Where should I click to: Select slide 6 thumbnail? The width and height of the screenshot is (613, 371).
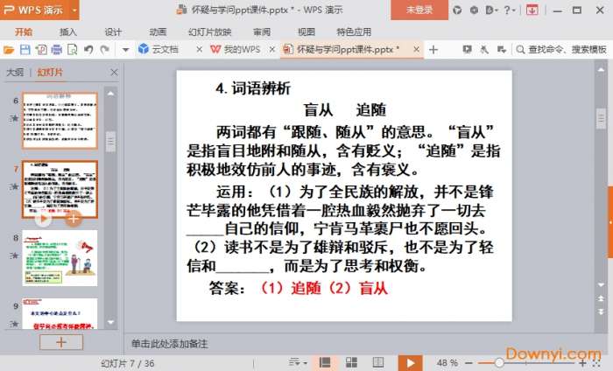point(60,121)
